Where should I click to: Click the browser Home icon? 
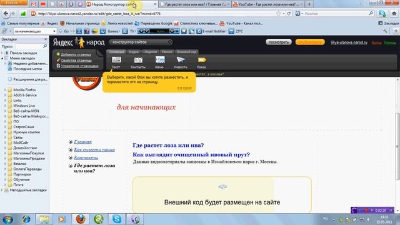[394, 14]
